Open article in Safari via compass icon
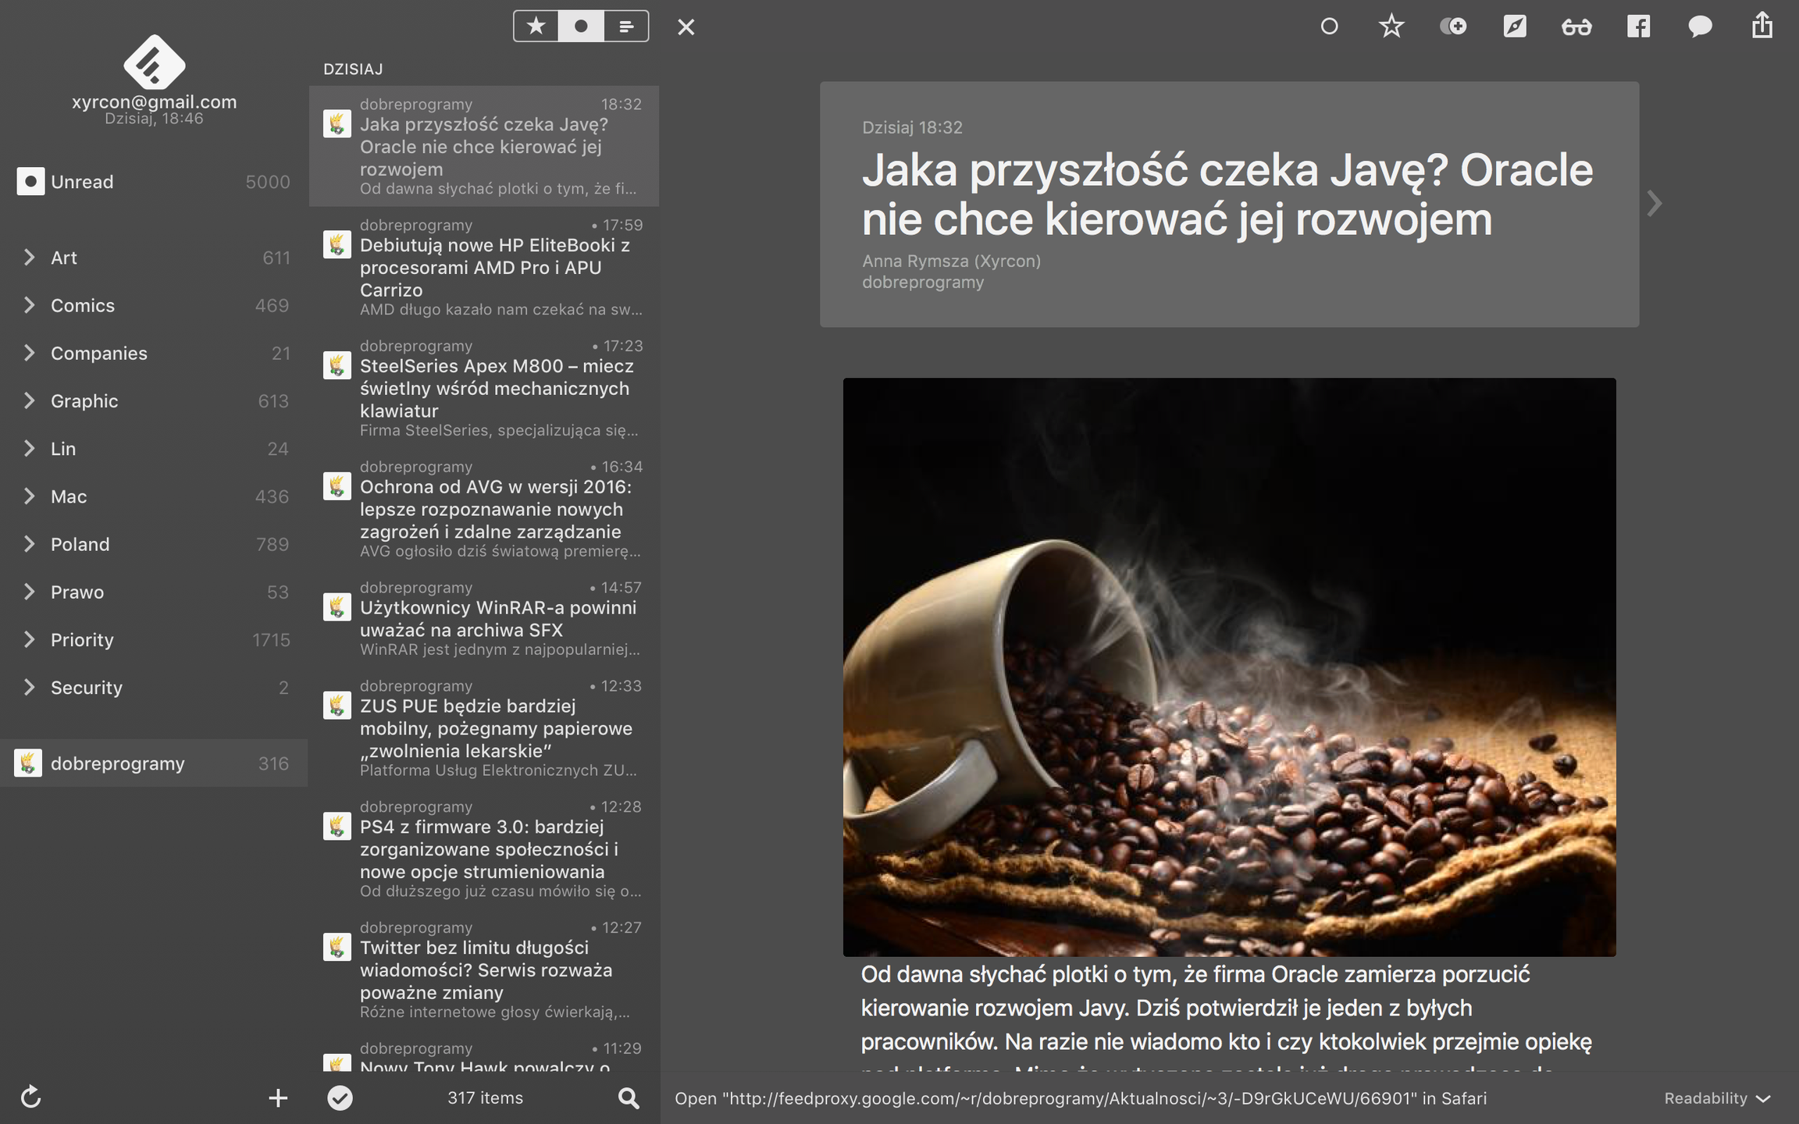This screenshot has height=1124, width=1799. [1515, 27]
